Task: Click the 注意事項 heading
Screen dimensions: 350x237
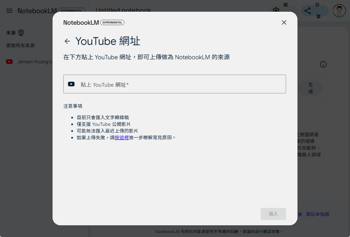Action: (73, 106)
